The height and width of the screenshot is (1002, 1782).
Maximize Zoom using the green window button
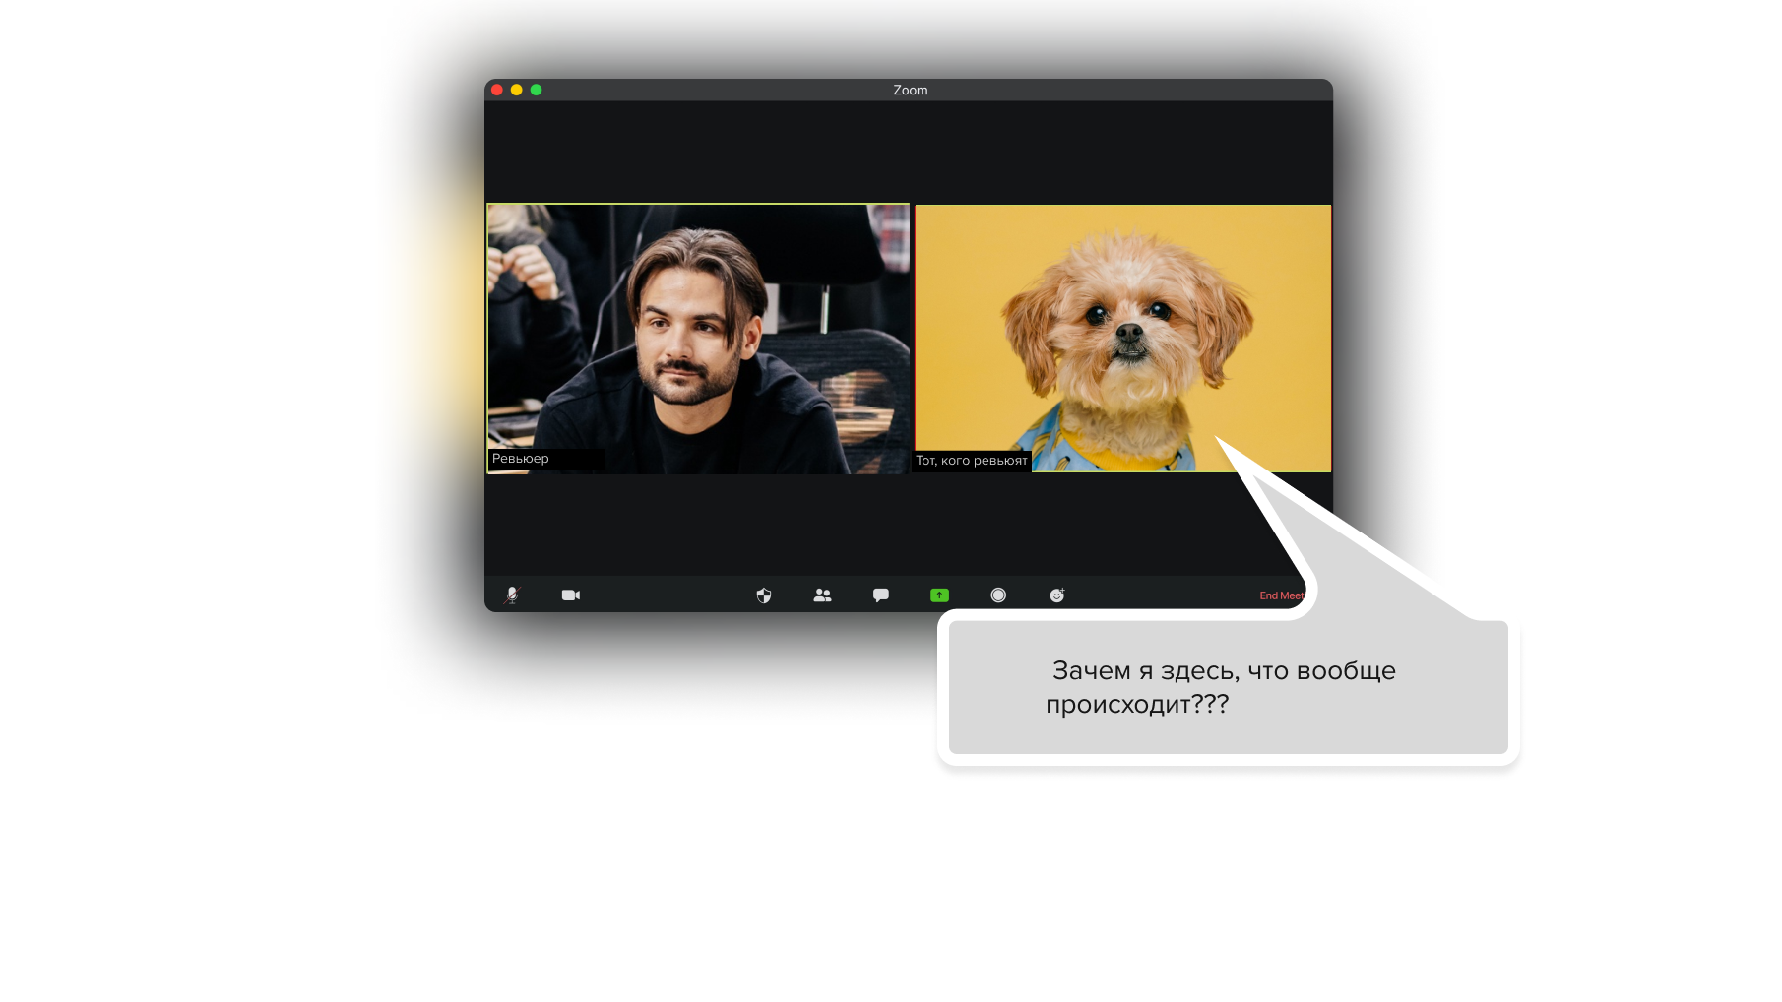(x=537, y=91)
